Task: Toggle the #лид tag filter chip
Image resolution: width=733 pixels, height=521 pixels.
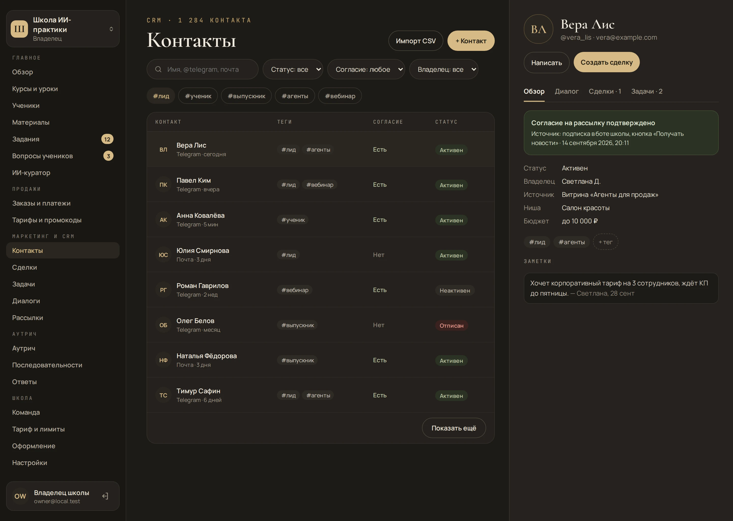Action: click(161, 96)
